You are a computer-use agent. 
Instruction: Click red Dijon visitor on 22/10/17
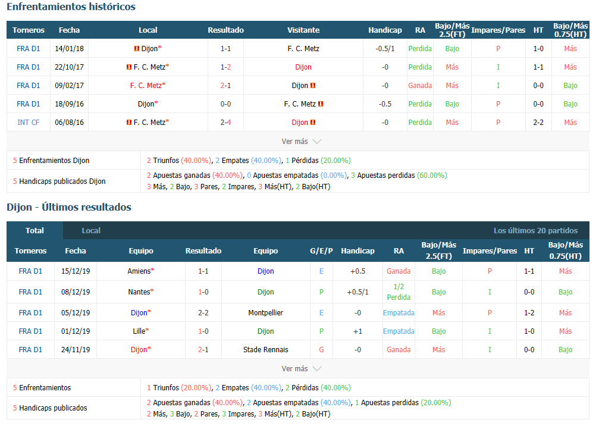[303, 67]
